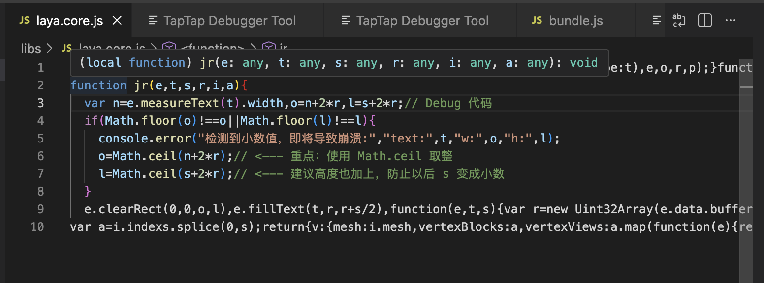Toggle word wrap using the abc arrow icon
764x283 pixels.
pyautogui.click(x=679, y=21)
